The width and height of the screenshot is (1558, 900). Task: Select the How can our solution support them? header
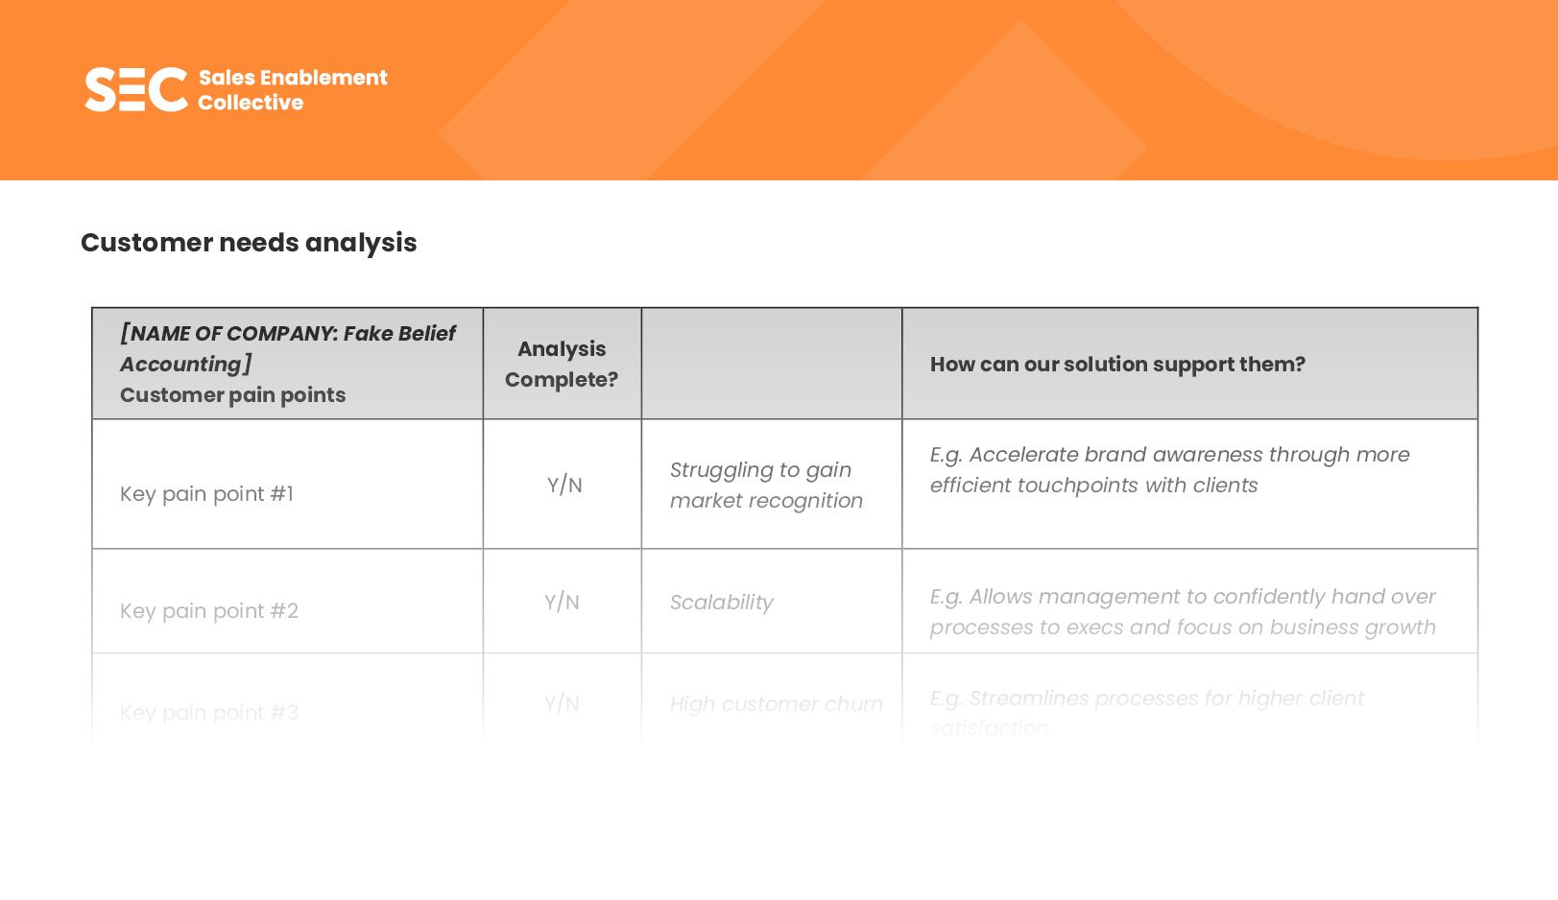(1117, 365)
